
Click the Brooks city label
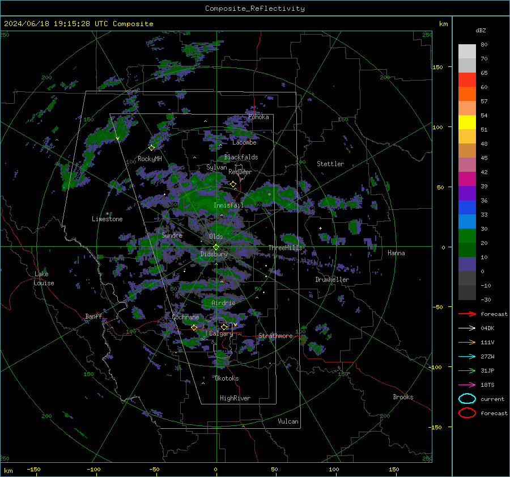403,397
